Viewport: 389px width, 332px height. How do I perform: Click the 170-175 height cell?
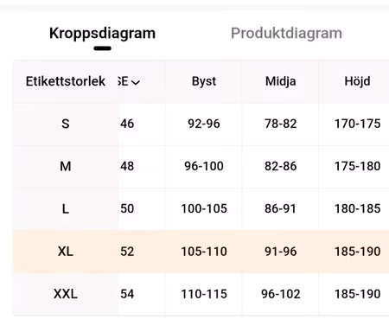[x=357, y=124]
